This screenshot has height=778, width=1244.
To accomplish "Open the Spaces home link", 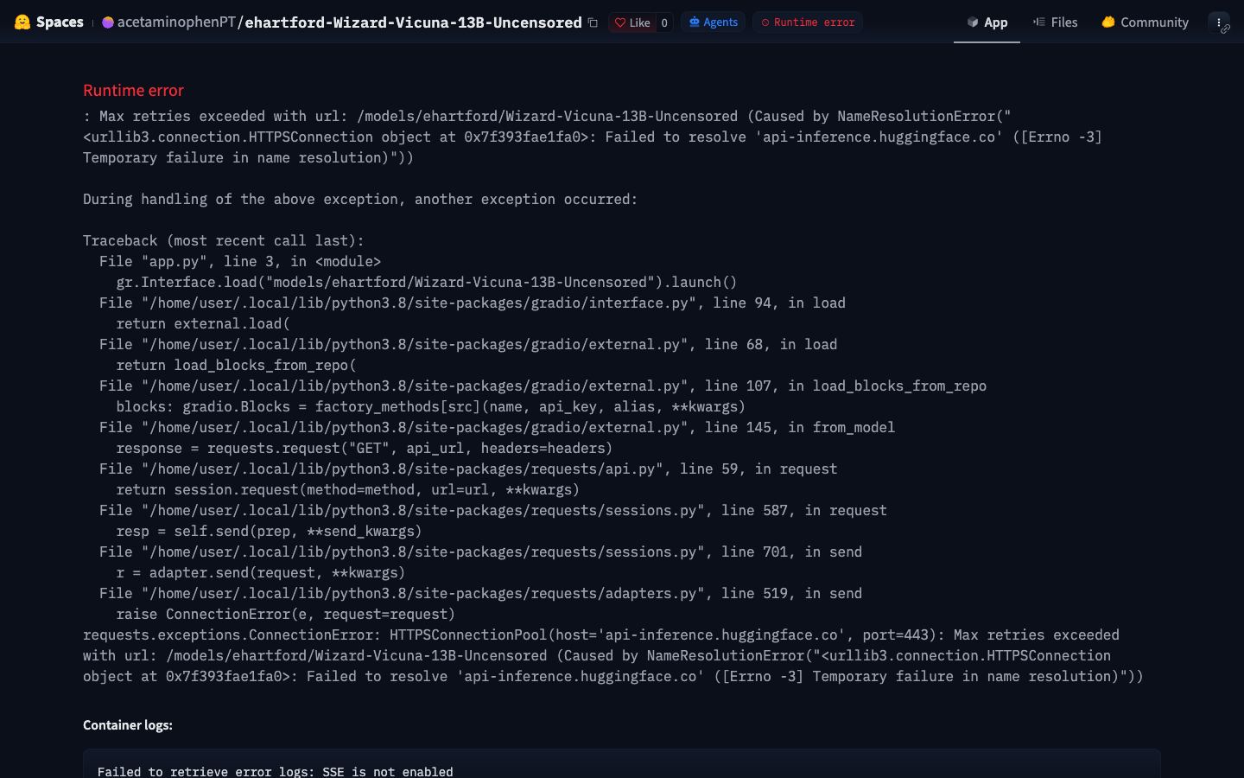I will click(60, 22).
